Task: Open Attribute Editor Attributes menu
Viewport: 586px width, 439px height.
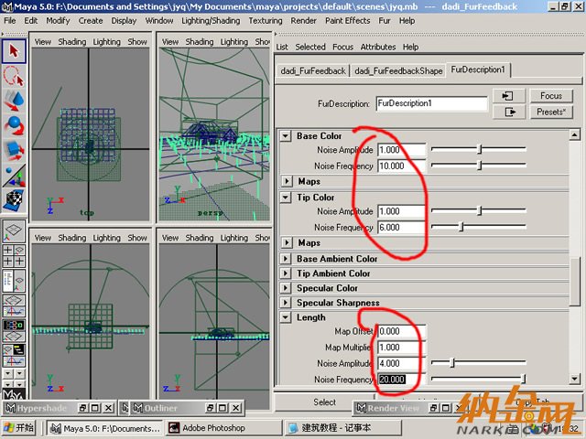Action: pos(378,47)
